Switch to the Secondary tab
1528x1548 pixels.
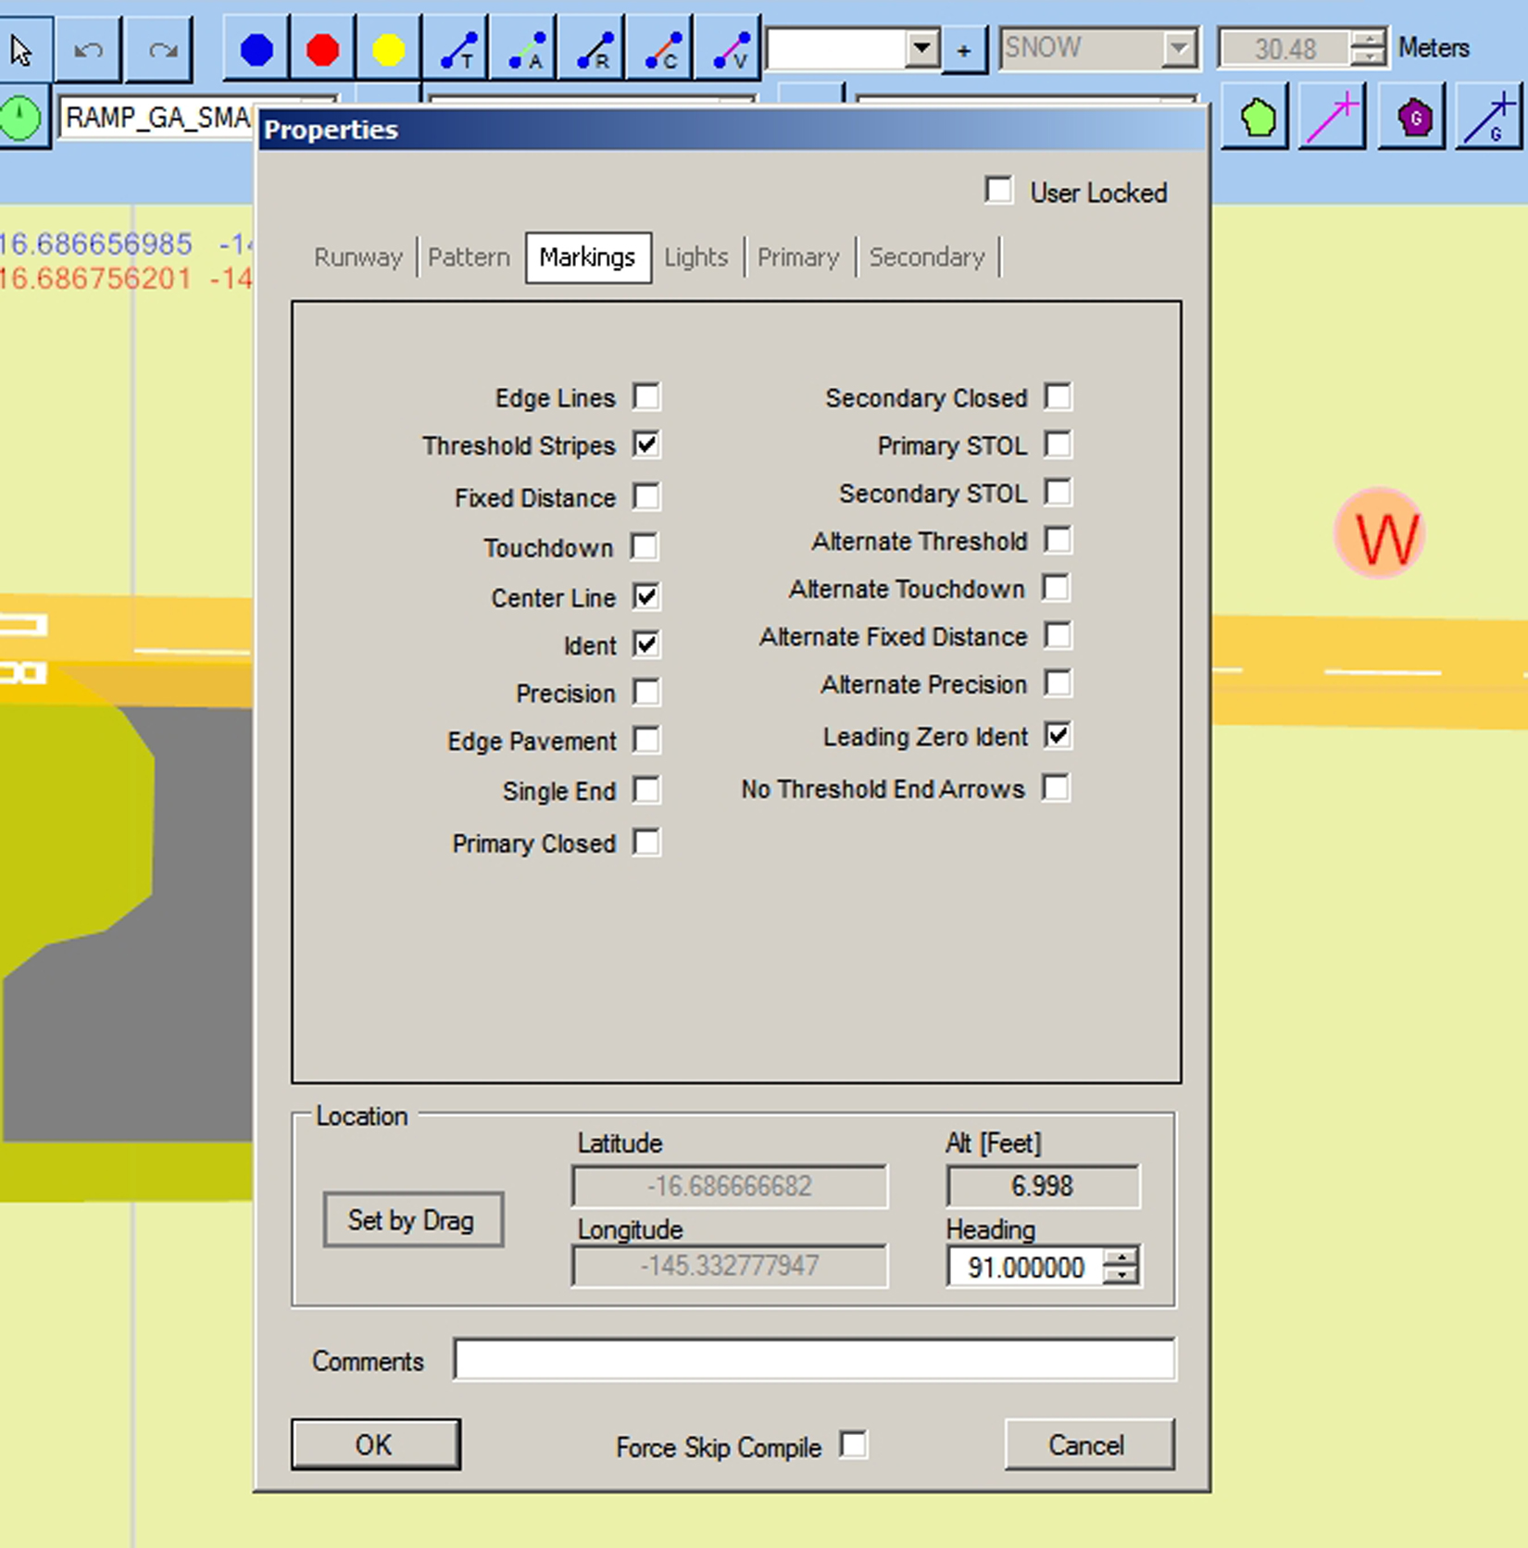pyautogui.click(x=926, y=257)
